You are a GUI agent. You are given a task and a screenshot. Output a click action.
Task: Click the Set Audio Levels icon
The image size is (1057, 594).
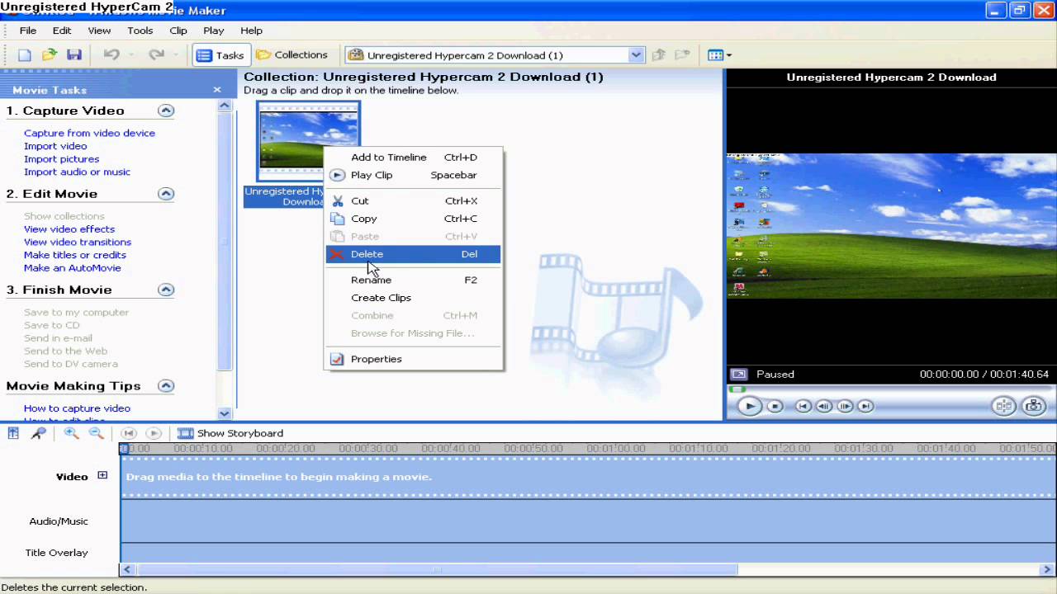tap(13, 433)
